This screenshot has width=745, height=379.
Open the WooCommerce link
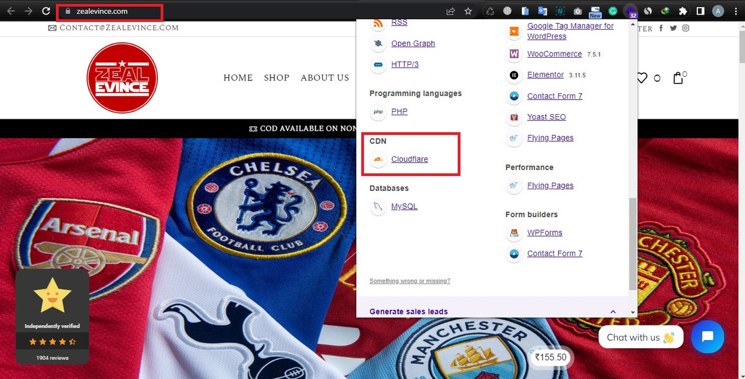pyautogui.click(x=555, y=54)
